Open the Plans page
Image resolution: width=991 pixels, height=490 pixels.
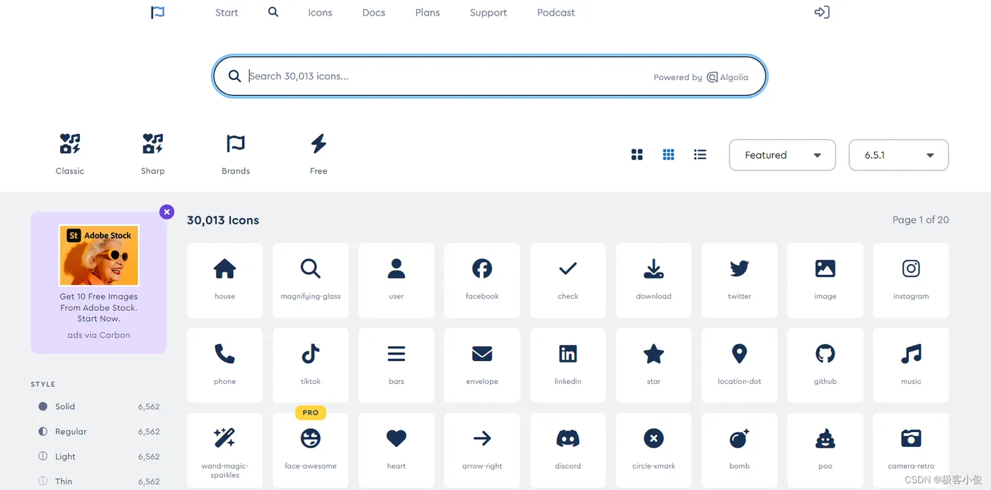[428, 13]
